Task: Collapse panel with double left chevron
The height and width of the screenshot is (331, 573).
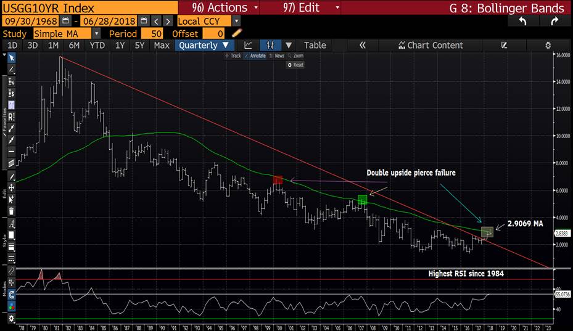Action: 363,45
